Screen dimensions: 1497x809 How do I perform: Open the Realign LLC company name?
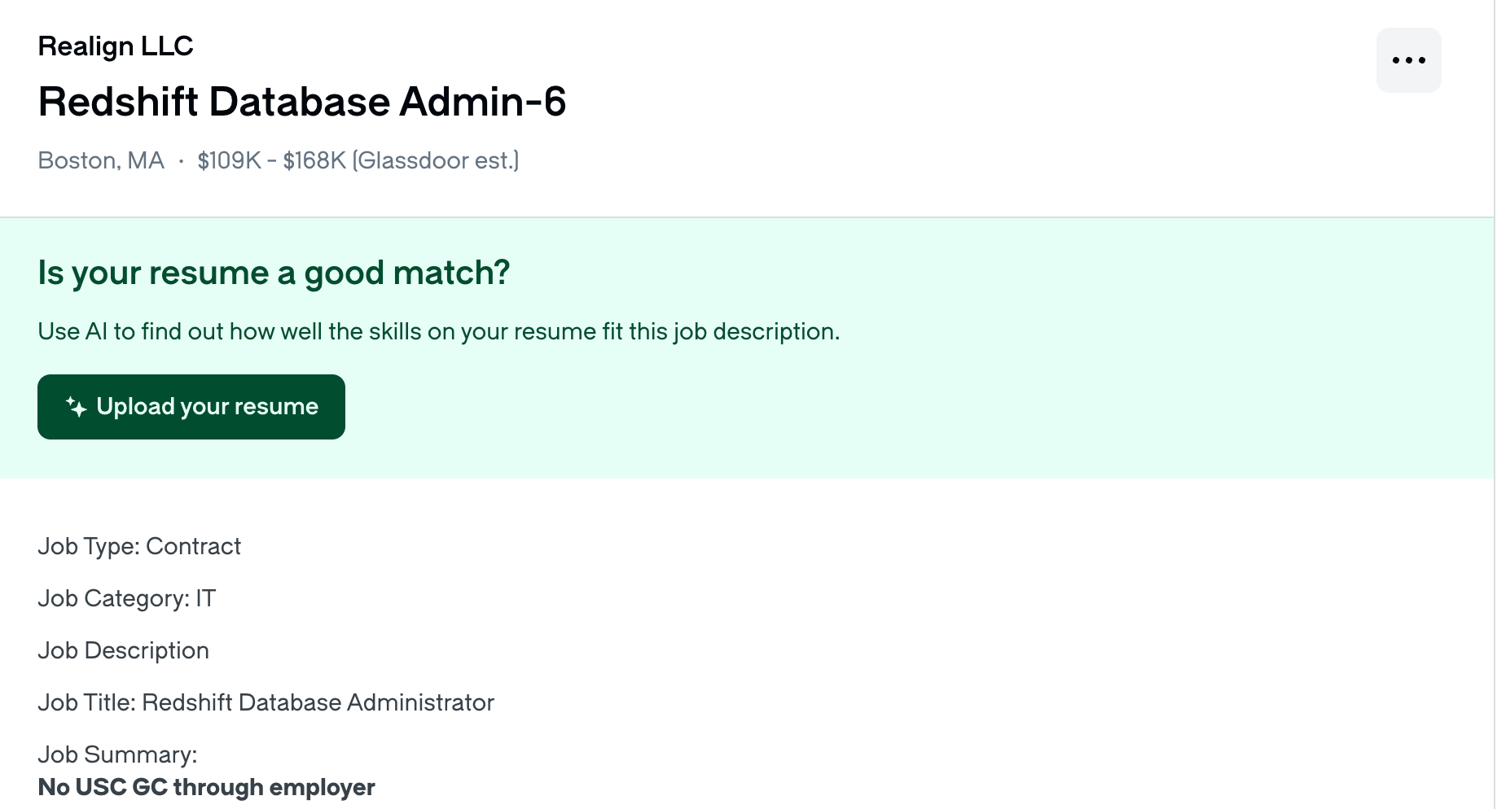(x=116, y=46)
